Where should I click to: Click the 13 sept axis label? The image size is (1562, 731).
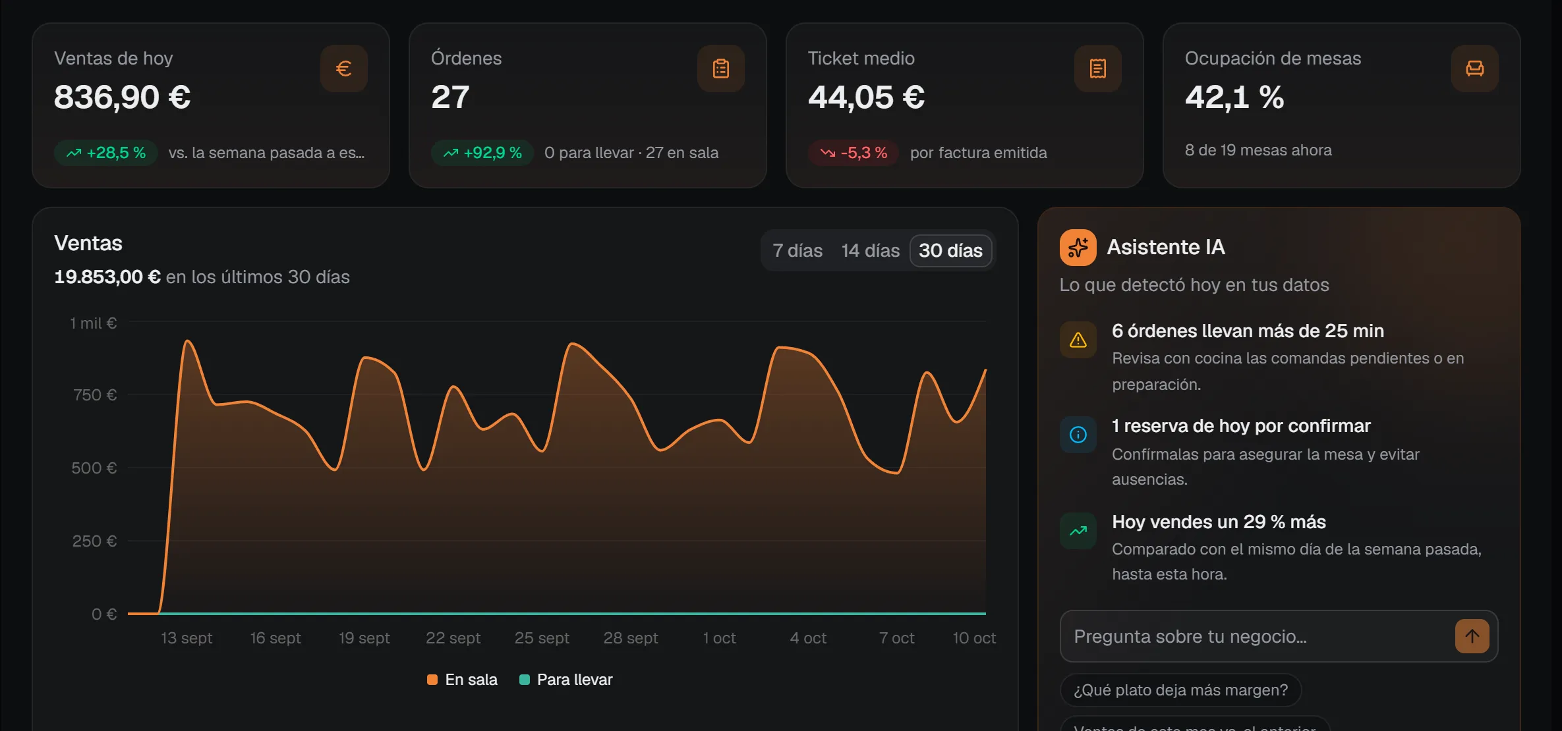(187, 638)
